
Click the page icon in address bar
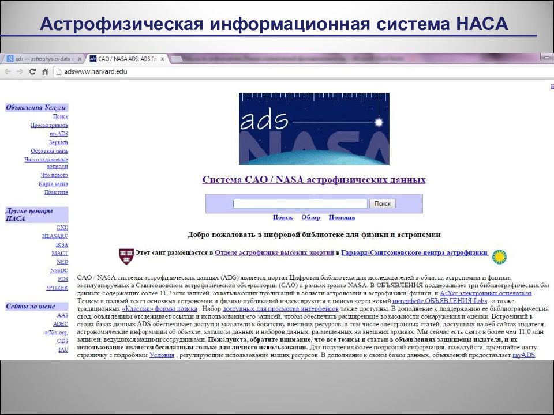(59, 71)
